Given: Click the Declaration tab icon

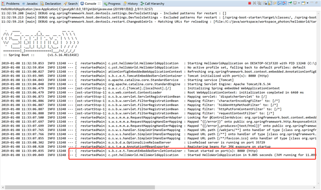Looking at the screenshot, I should pyautogui.click(x=42, y=3).
